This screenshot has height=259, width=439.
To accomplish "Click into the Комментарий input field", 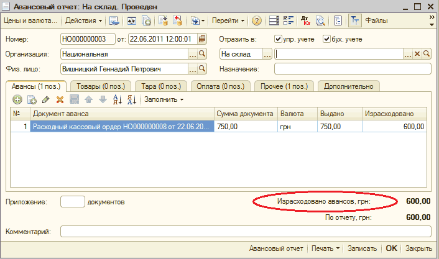I will pos(246,232).
